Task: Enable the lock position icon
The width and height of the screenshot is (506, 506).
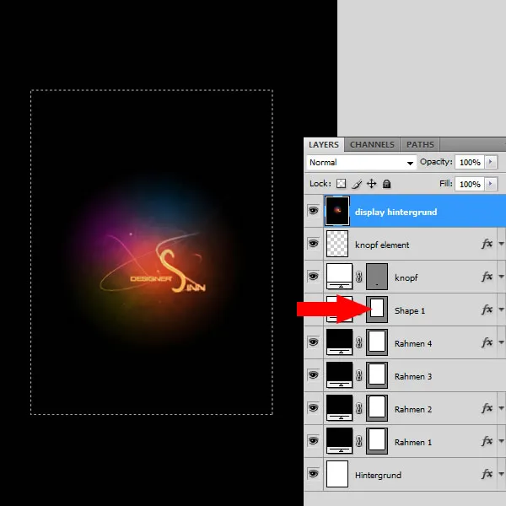Action: 372,184
